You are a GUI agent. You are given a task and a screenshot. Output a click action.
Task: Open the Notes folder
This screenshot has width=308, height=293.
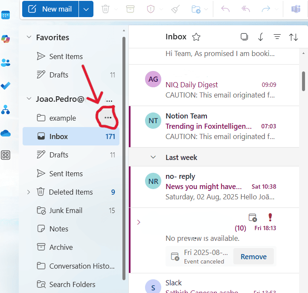point(71,229)
